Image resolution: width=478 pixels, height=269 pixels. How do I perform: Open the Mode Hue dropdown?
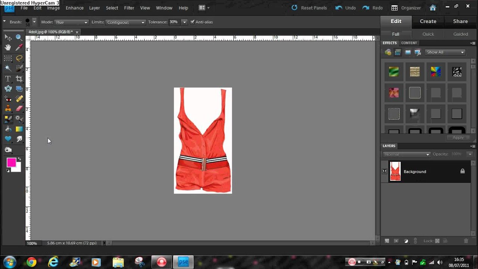[x=71, y=22]
